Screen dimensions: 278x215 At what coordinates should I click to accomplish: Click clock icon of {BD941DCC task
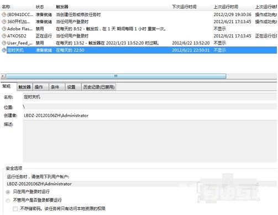[4, 14]
